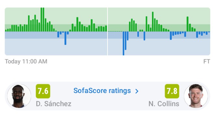Click second-half attack momentum graph area
The image size is (215, 119).
coord(159,32)
